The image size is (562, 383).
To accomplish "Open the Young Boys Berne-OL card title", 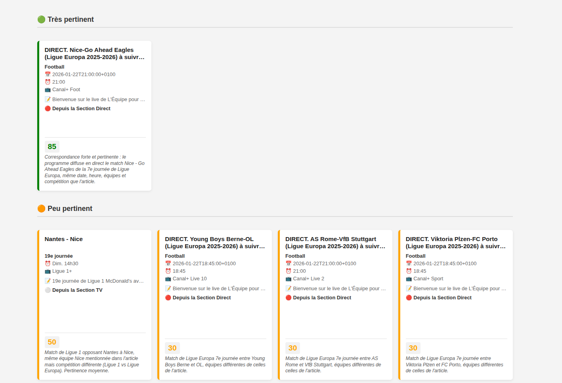I will [215, 243].
